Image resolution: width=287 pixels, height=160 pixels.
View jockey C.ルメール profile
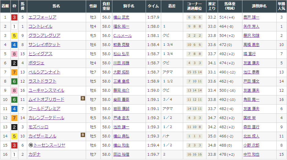click(123, 35)
